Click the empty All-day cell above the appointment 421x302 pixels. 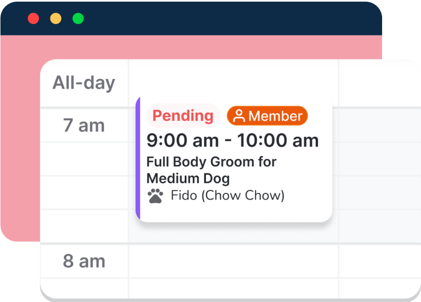click(x=233, y=82)
